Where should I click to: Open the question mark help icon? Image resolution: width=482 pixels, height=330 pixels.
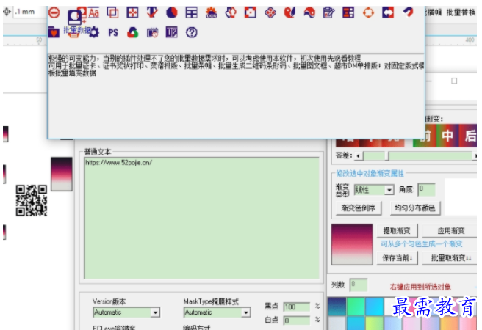[x=192, y=32]
